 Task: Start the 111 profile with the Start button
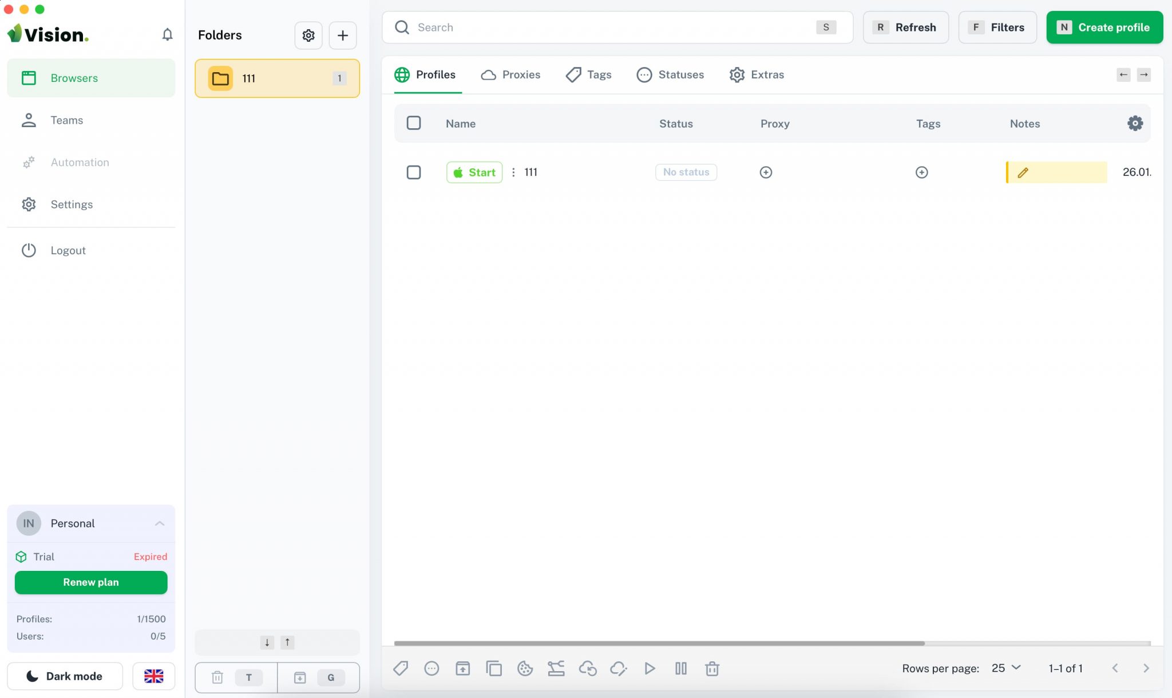474,172
